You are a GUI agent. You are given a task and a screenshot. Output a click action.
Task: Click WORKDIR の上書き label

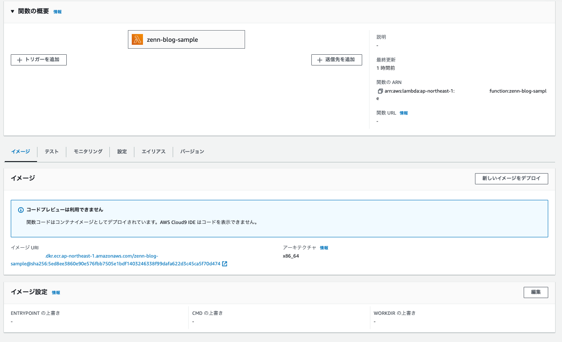point(395,313)
